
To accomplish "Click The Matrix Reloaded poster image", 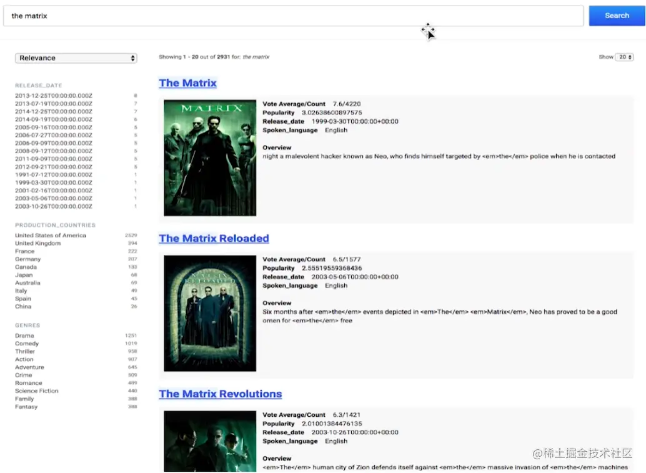I will point(210,313).
